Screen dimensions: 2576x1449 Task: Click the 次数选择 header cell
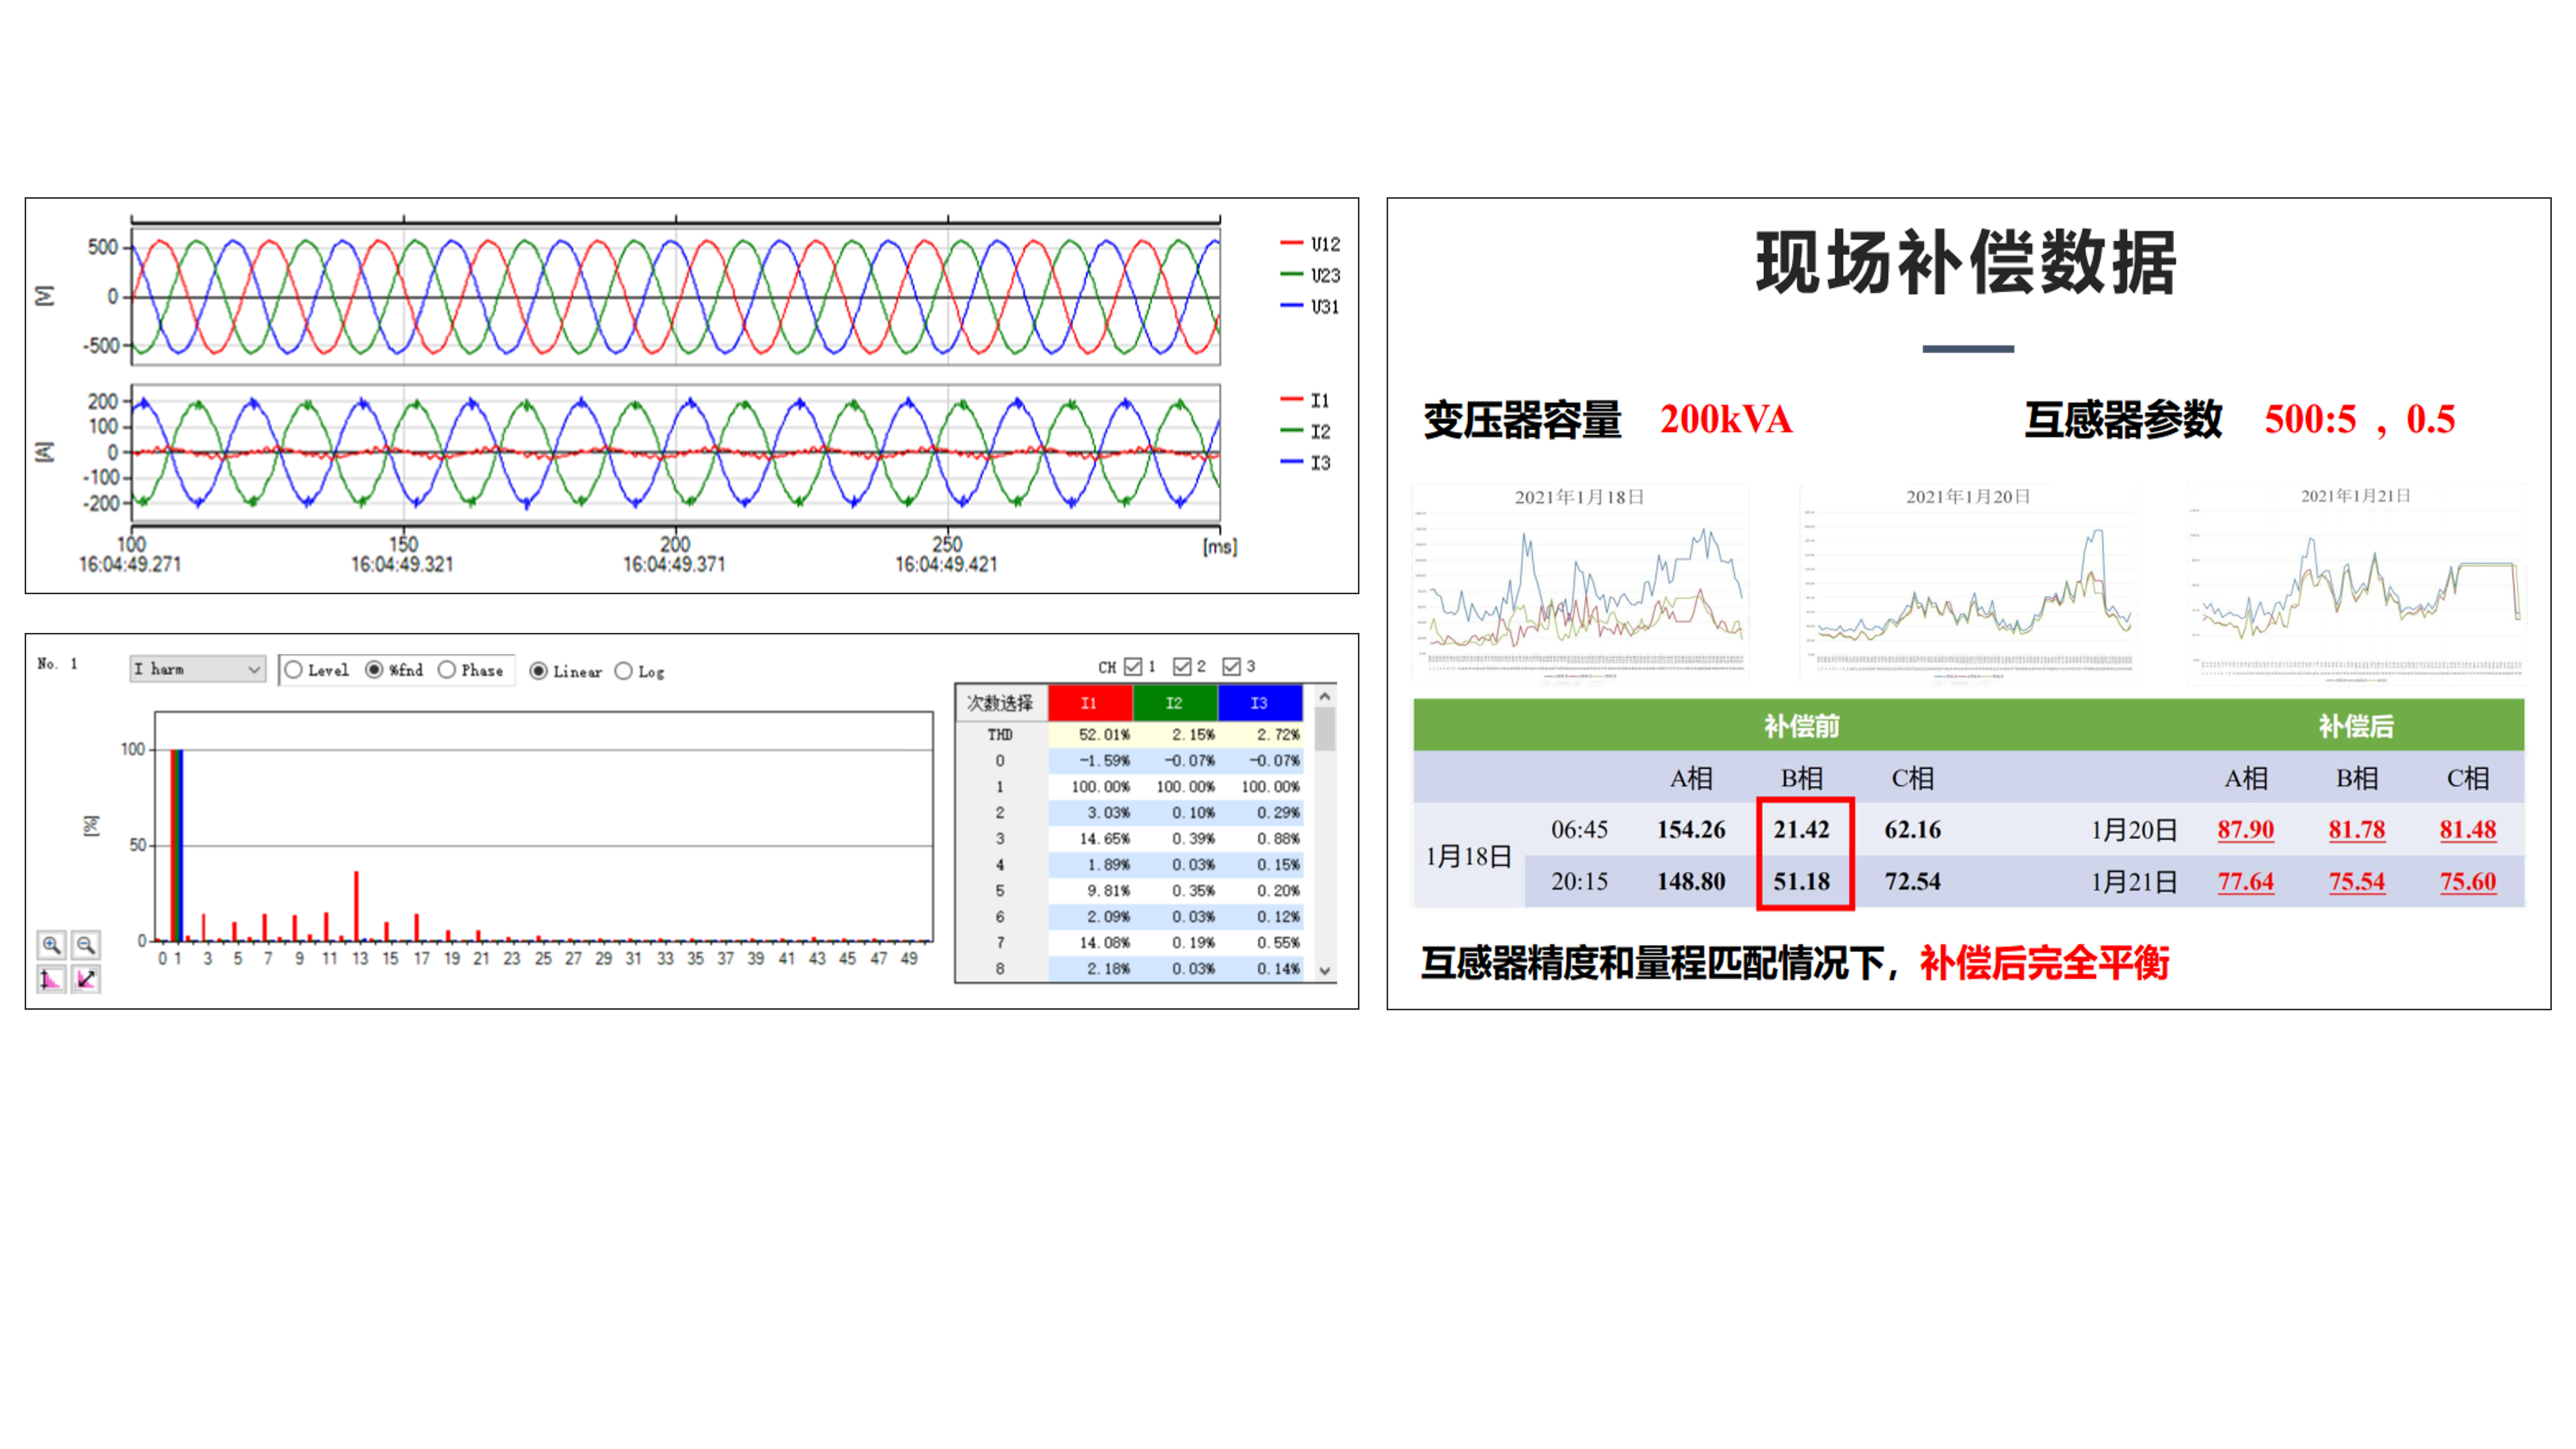click(1000, 703)
